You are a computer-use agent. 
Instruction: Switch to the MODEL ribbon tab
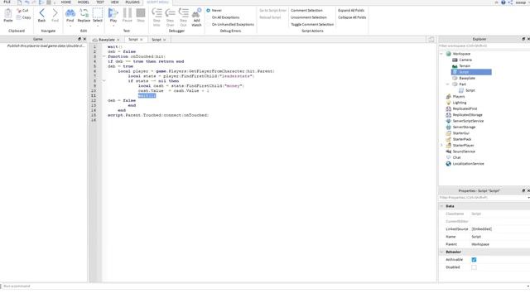[84, 2]
